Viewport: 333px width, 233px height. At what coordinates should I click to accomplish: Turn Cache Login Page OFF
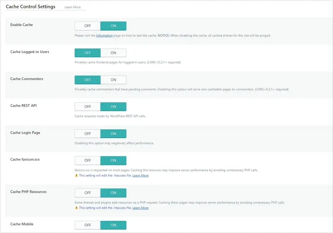[x=87, y=134]
